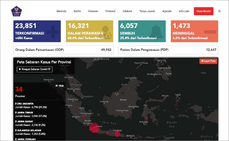This screenshot has height=141, width=229.
Task: Click the 1,473 Meninggal card
Action: click(x=194, y=31)
